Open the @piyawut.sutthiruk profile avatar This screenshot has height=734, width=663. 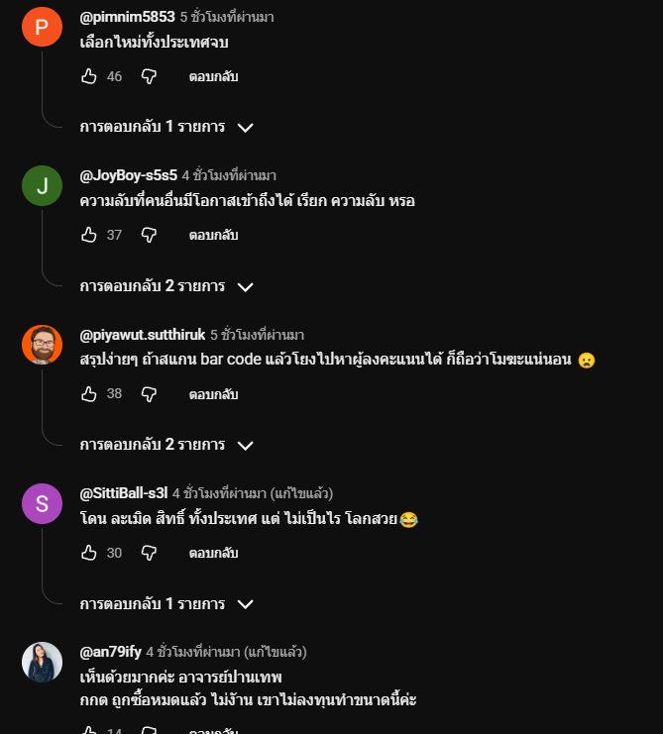pyautogui.click(x=42, y=345)
